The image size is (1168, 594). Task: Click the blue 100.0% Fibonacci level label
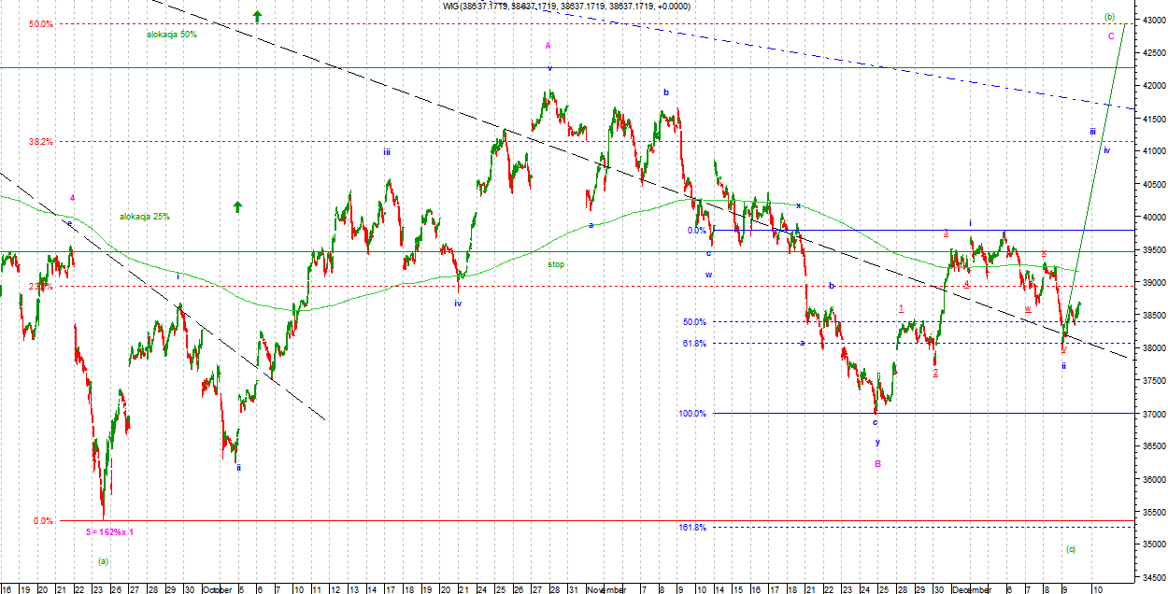click(x=691, y=414)
